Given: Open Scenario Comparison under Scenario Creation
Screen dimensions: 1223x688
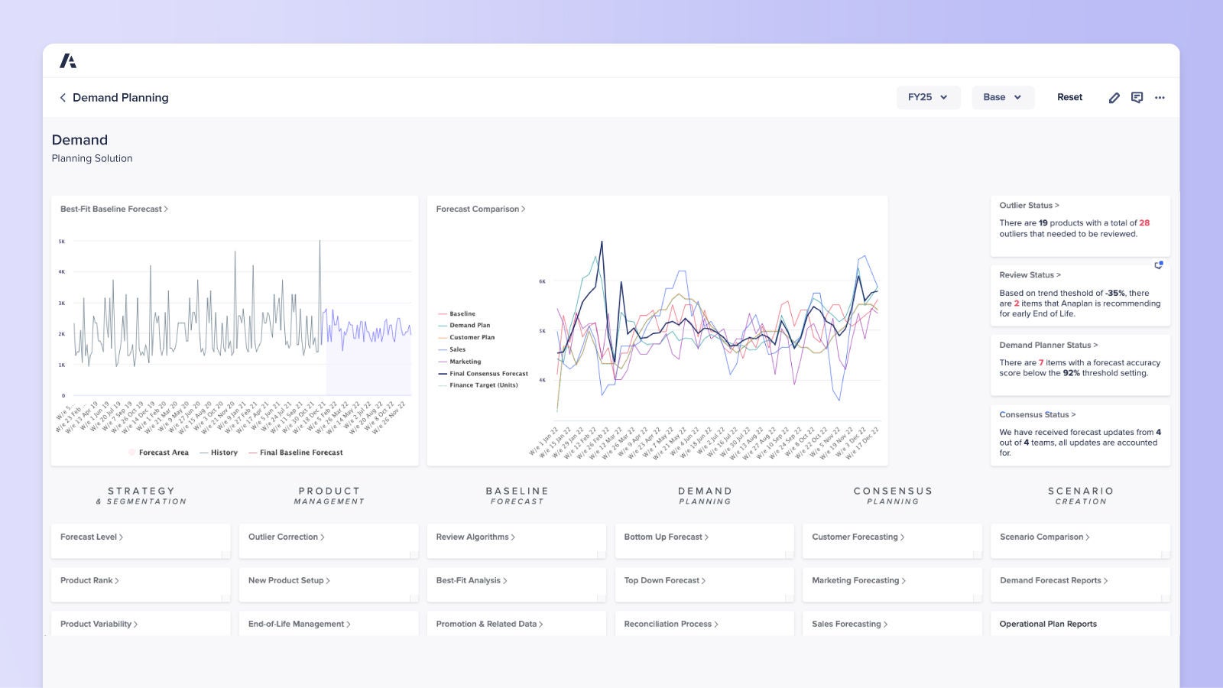Looking at the screenshot, I should (1043, 537).
